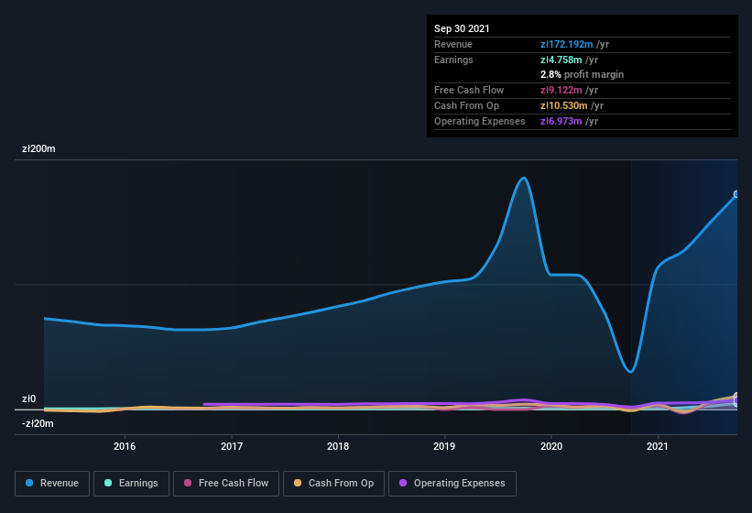Toggle the Earnings legend button

point(131,484)
